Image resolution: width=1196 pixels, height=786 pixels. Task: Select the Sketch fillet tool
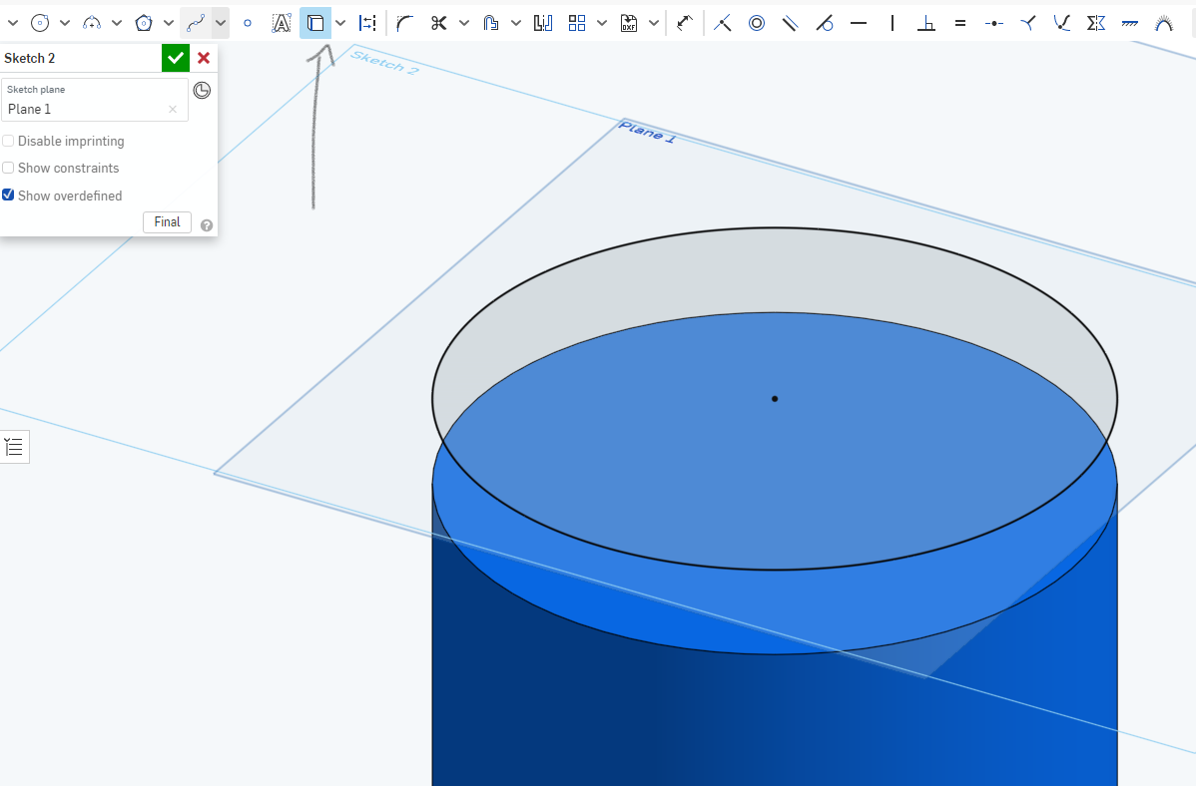404,24
